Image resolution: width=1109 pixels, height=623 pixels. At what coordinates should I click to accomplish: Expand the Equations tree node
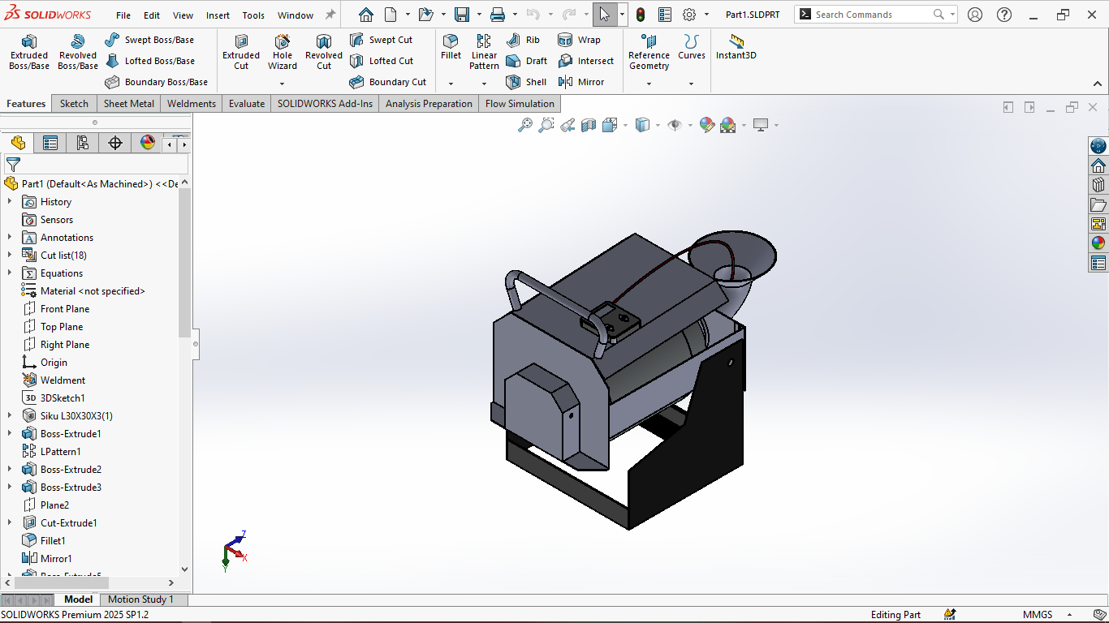point(10,273)
